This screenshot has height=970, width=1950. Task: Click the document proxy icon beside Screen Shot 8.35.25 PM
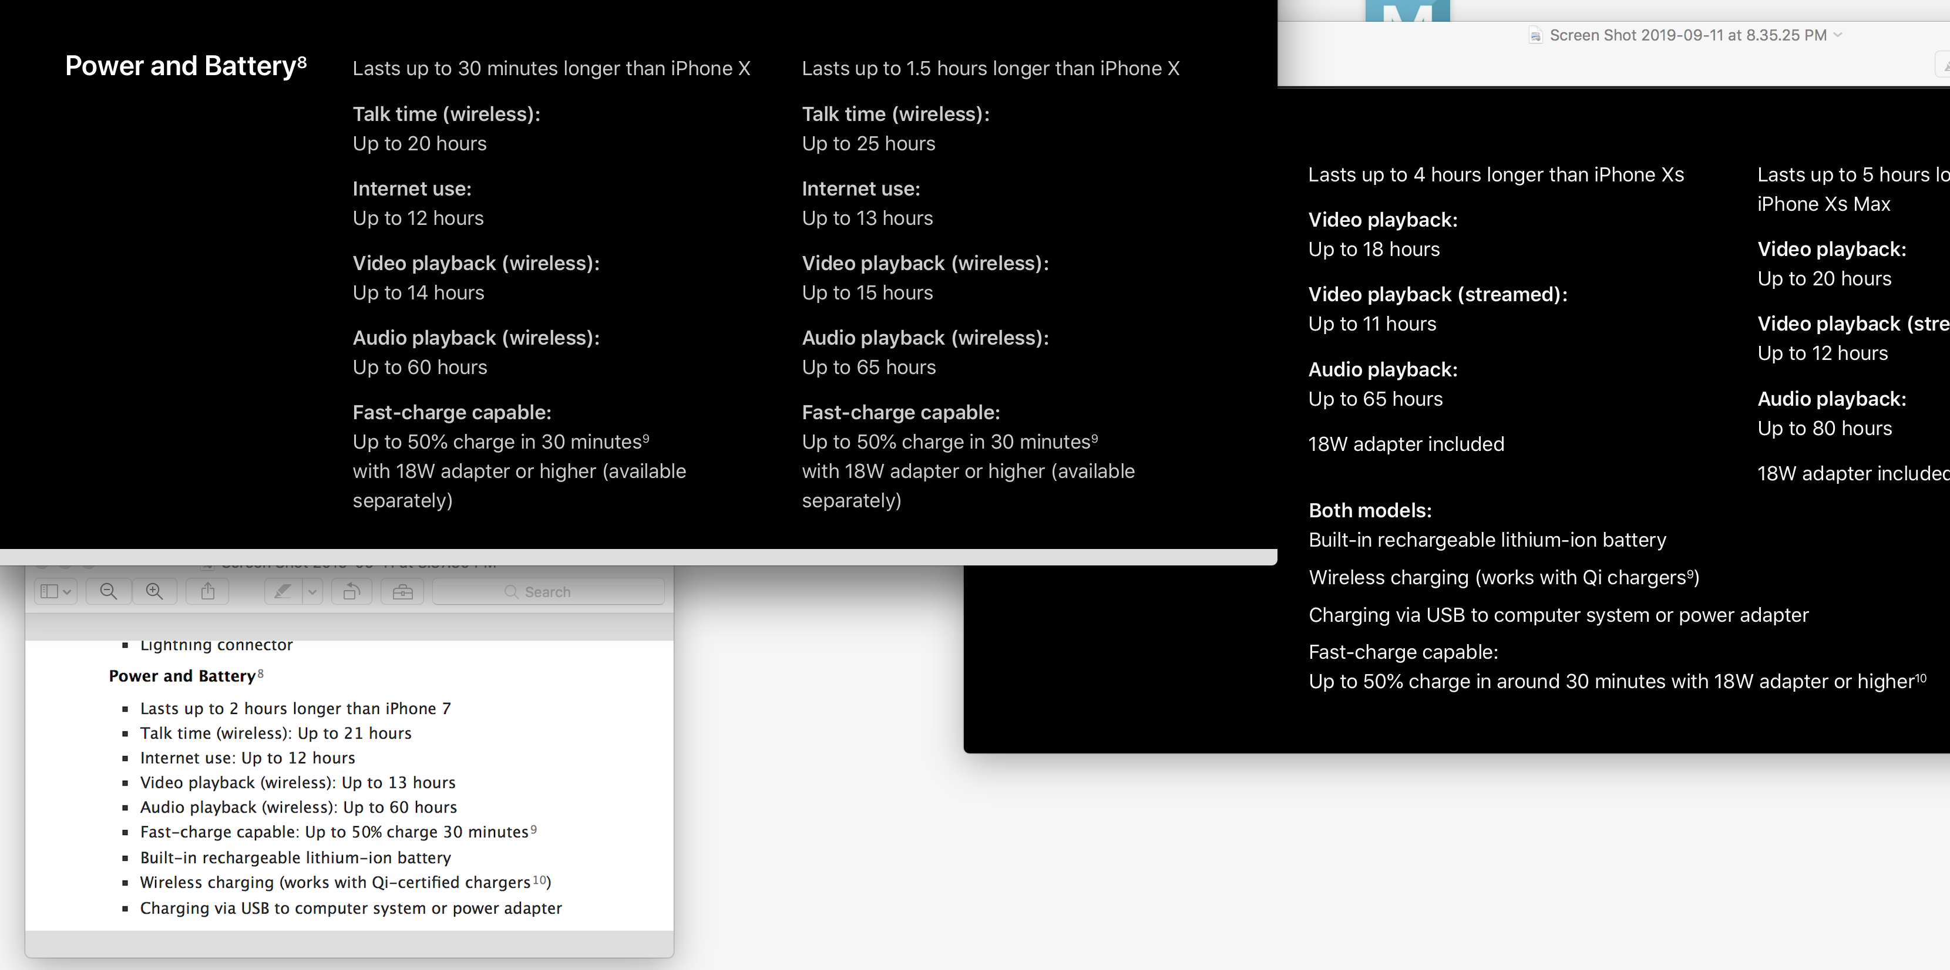coord(1535,36)
